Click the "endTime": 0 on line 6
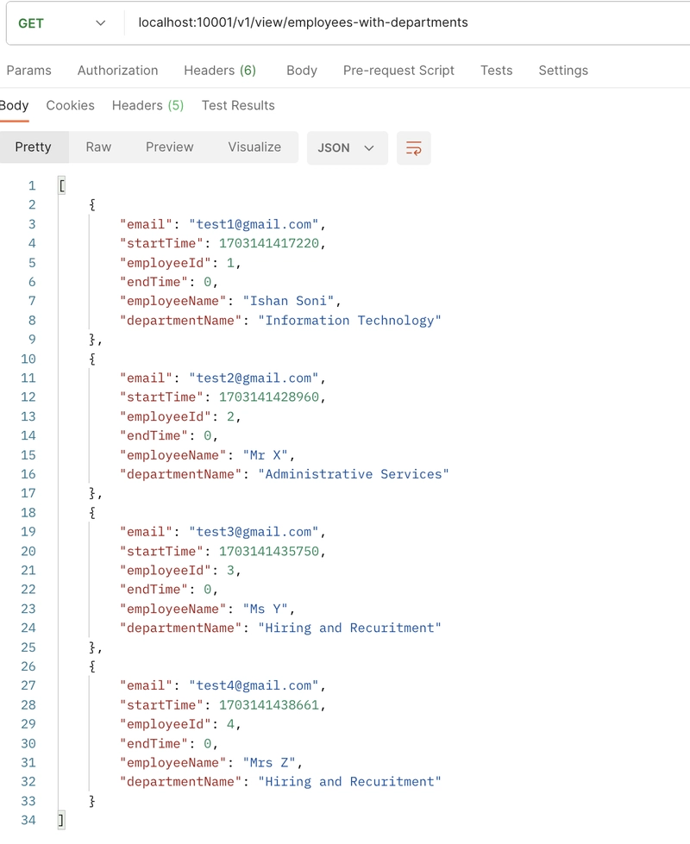 [x=168, y=282]
